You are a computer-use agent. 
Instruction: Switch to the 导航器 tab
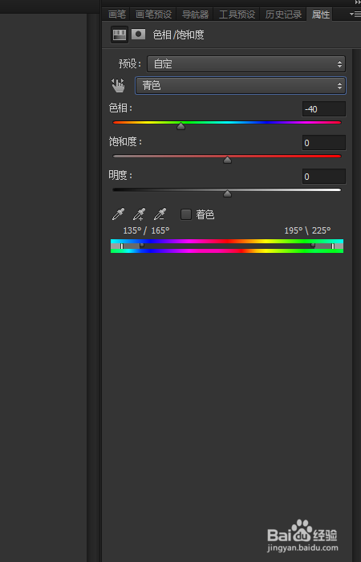pos(195,14)
